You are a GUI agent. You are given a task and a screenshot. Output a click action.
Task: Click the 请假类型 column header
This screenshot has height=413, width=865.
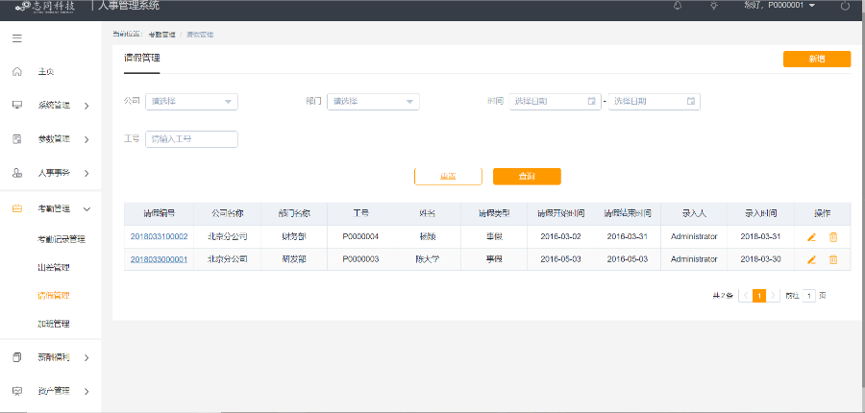tap(494, 213)
